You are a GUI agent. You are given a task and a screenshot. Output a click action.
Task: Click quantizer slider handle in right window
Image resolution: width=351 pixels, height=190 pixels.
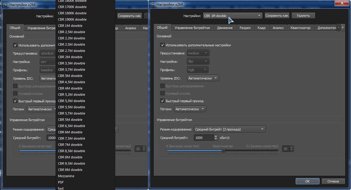(224, 151)
